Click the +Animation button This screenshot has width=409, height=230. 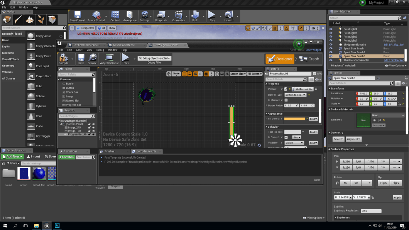(x=66, y=157)
